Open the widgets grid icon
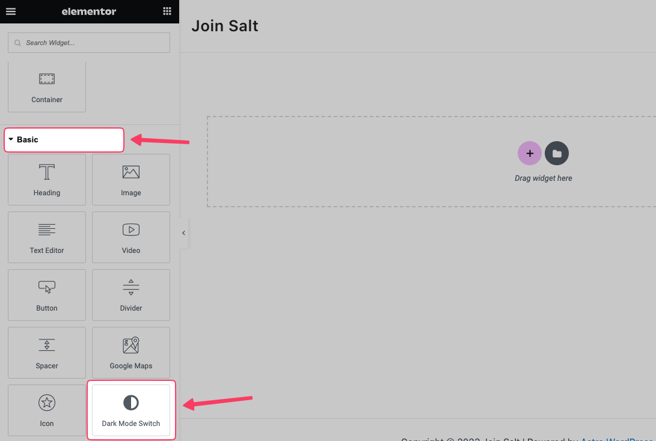The height and width of the screenshot is (441, 656). [167, 11]
